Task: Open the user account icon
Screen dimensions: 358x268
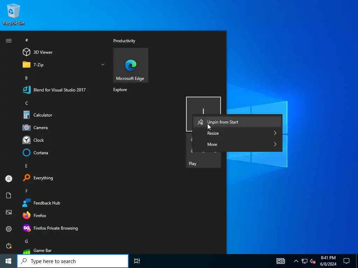Action: pyautogui.click(x=9, y=179)
